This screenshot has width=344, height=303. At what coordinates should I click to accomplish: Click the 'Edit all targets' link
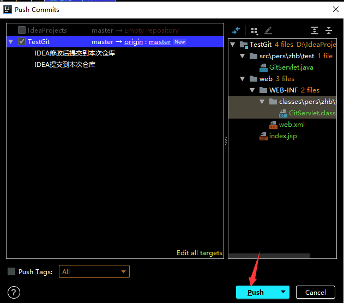click(200, 252)
